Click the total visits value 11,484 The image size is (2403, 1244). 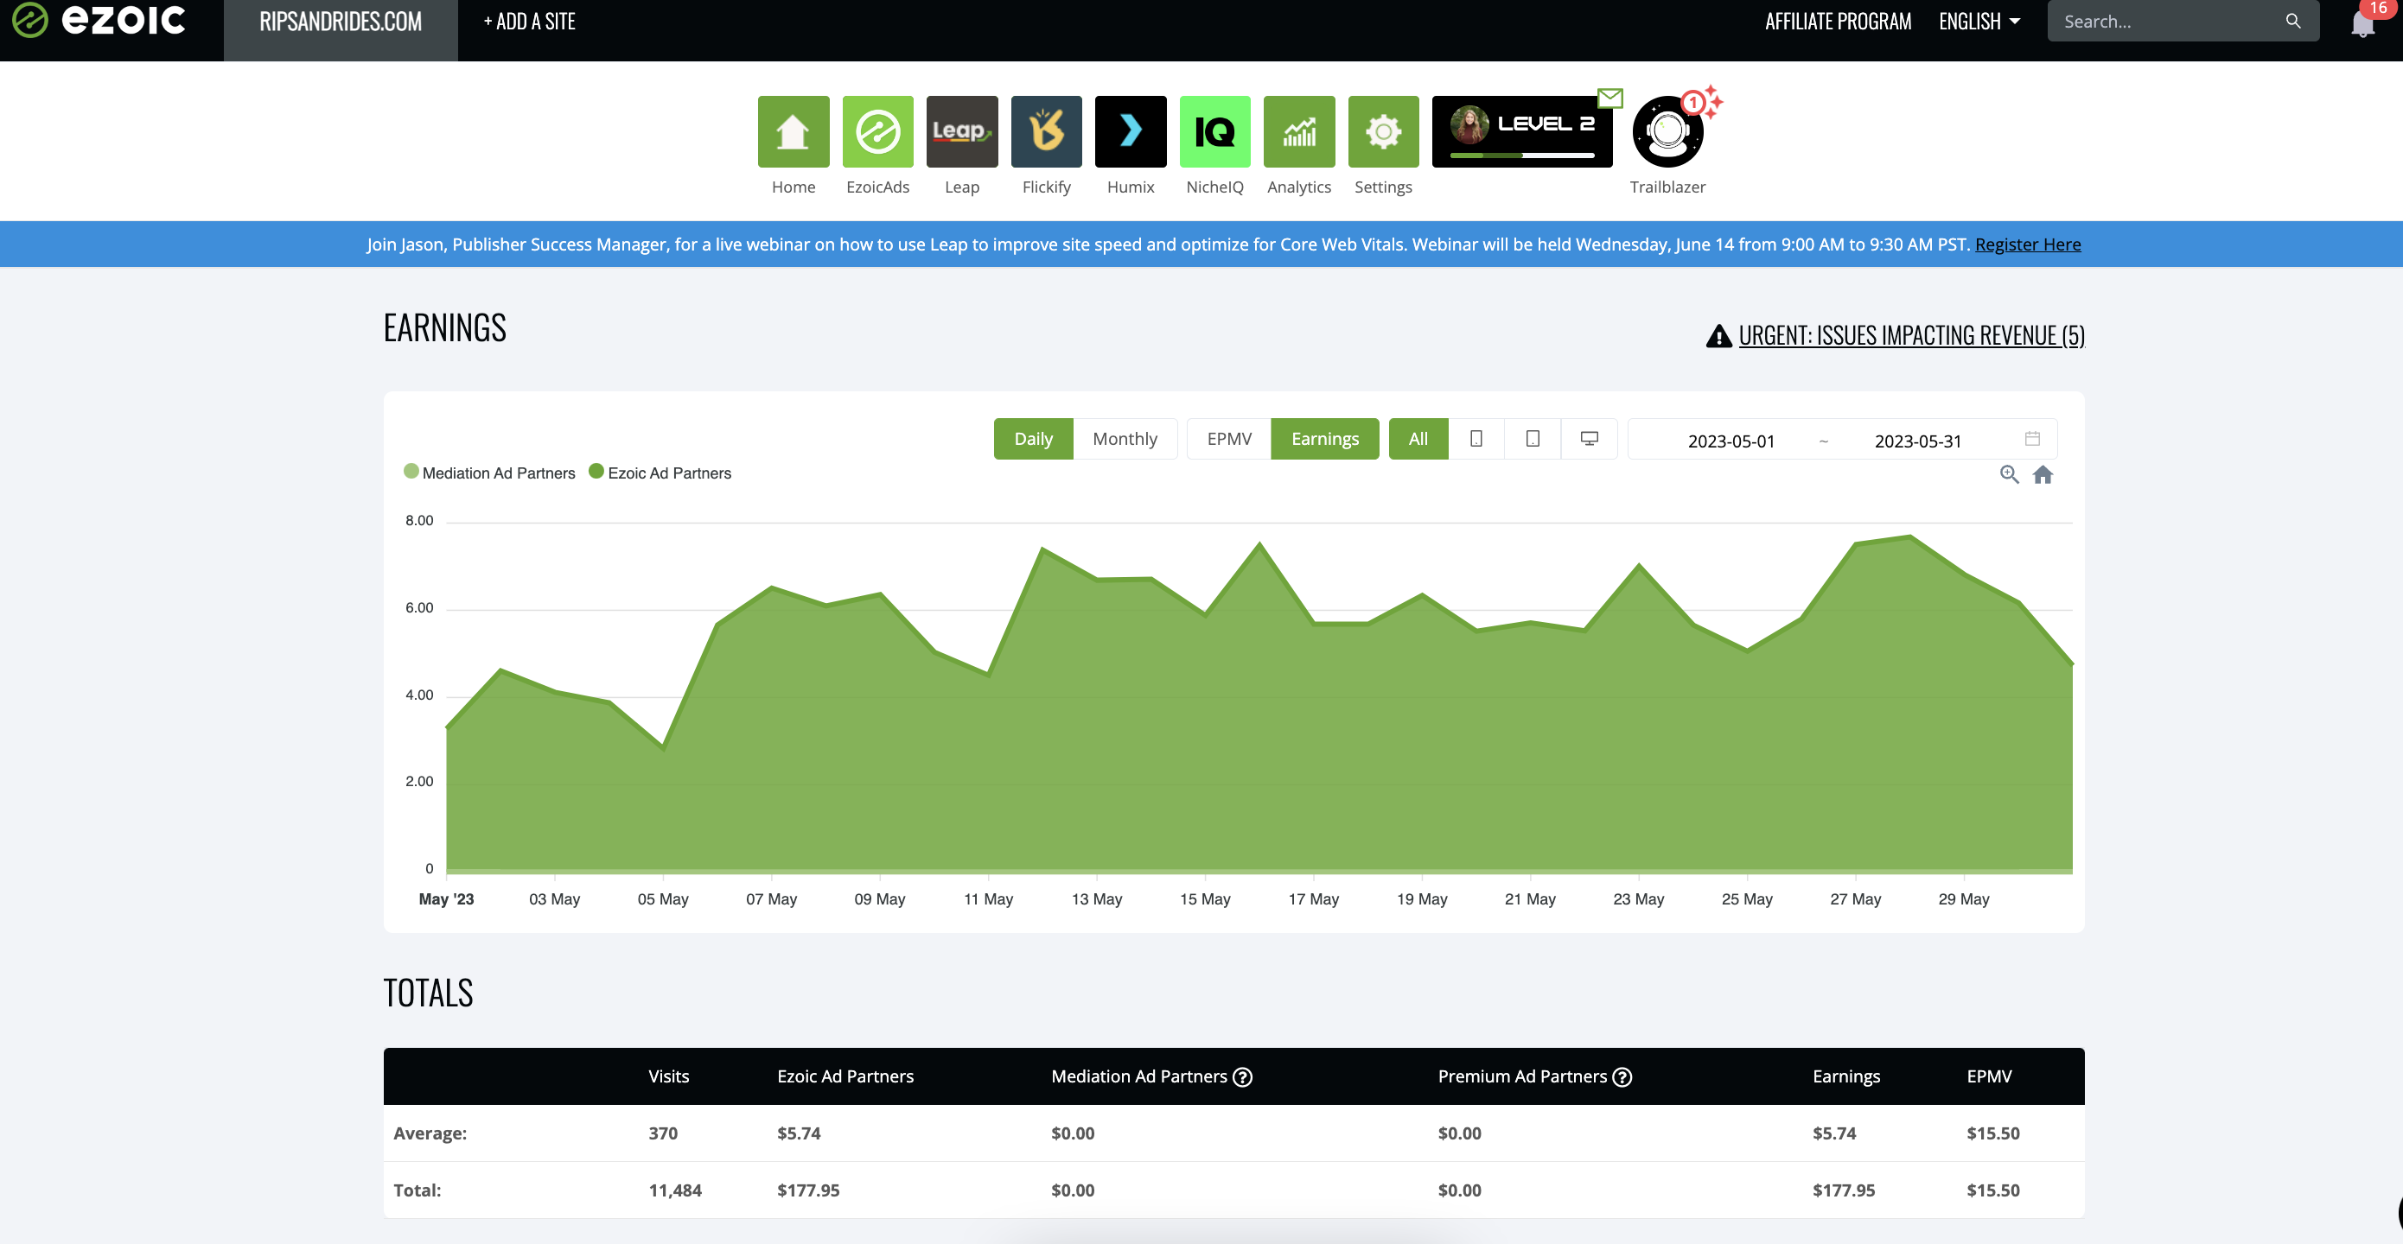[675, 1190]
